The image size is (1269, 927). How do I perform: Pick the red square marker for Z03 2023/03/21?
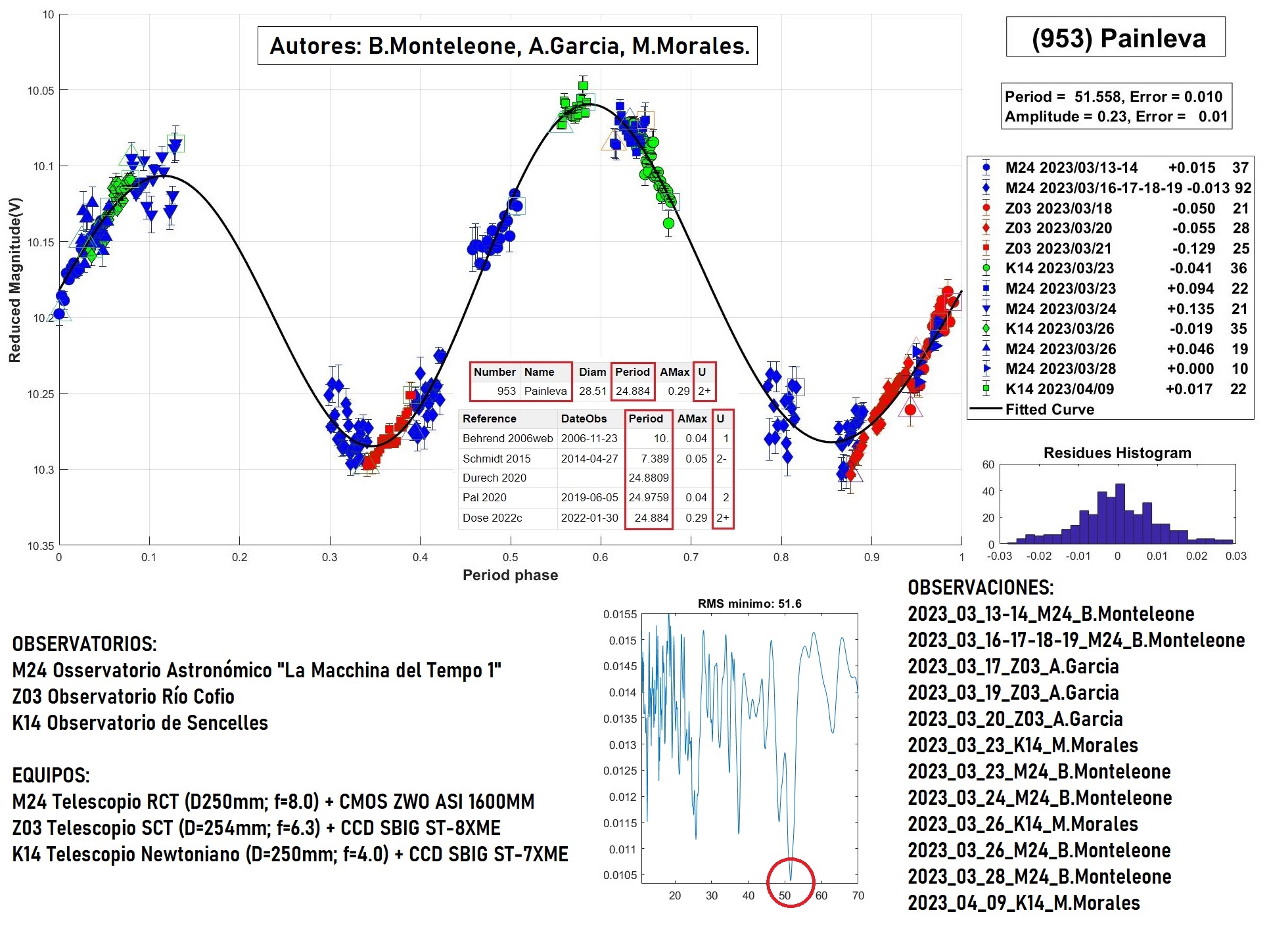pyautogui.click(x=986, y=248)
